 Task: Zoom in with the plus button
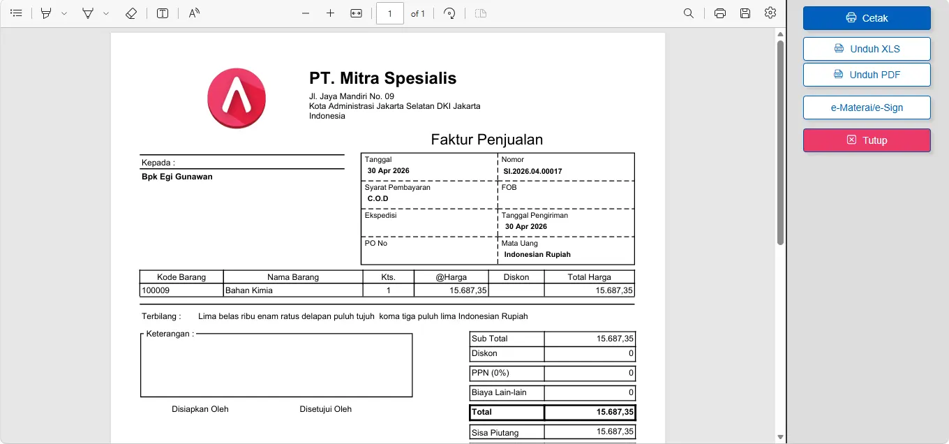click(331, 13)
